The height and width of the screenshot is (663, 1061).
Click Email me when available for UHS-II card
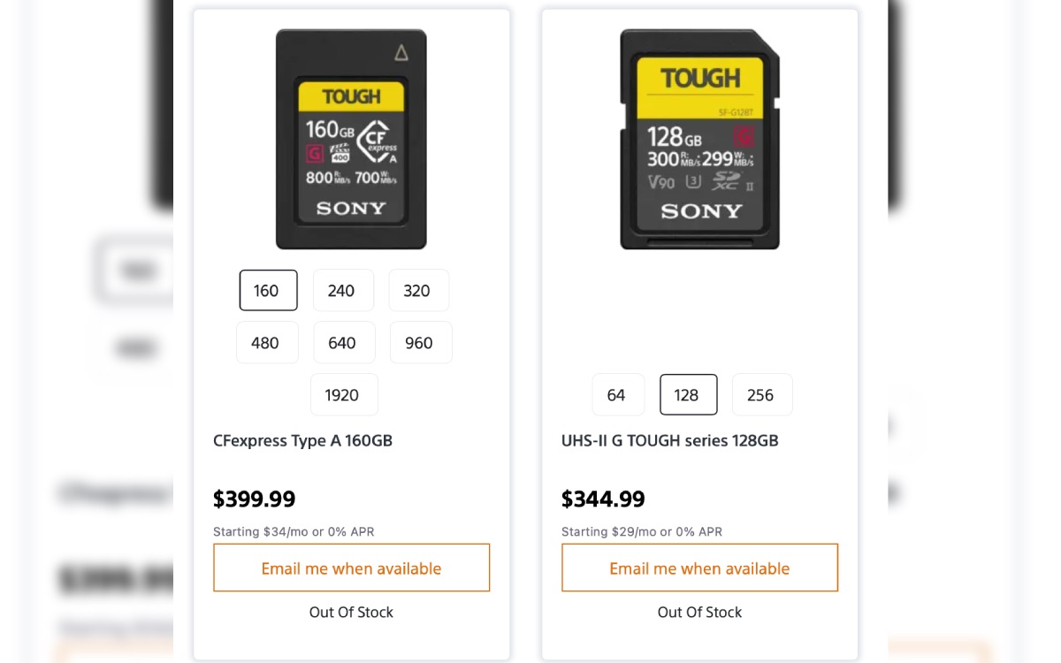coord(699,568)
